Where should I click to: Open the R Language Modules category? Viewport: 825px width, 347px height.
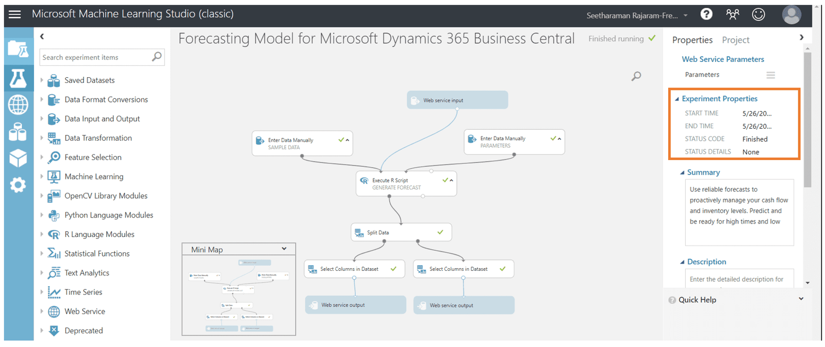100,234
